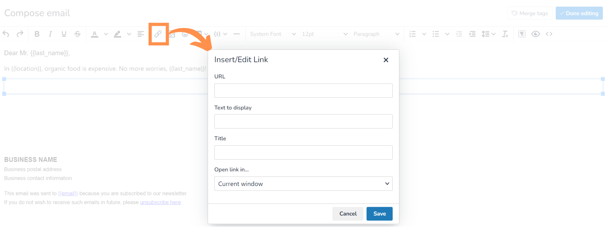Expand the Open link in dropdown
The width and height of the screenshot is (607, 232).
tap(303, 184)
